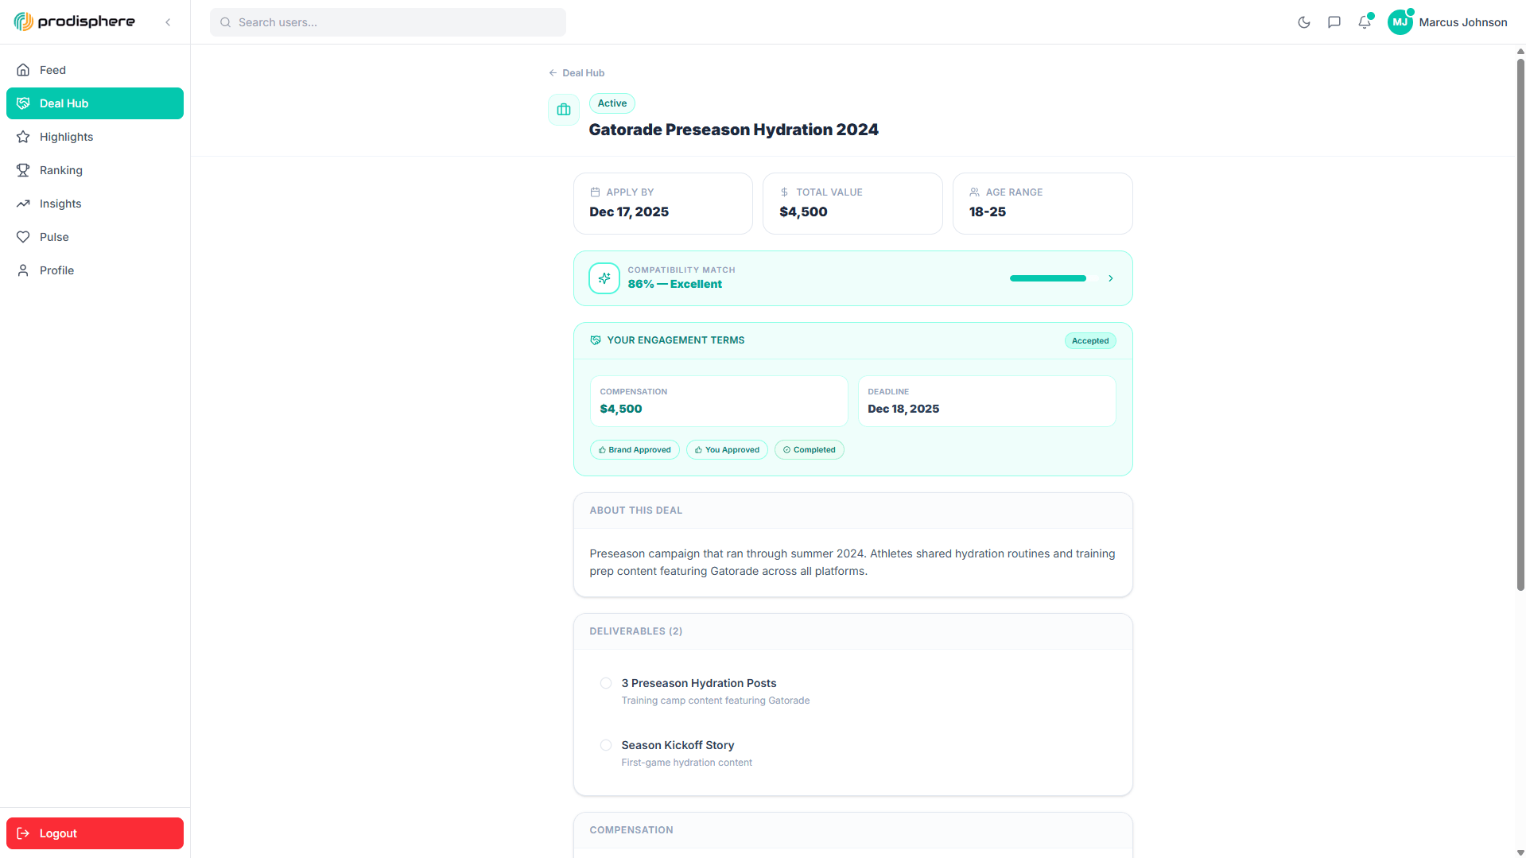Viewport: 1526px width, 858px height.
Task: Expand compatibility match details chevron
Action: pos(1110,278)
